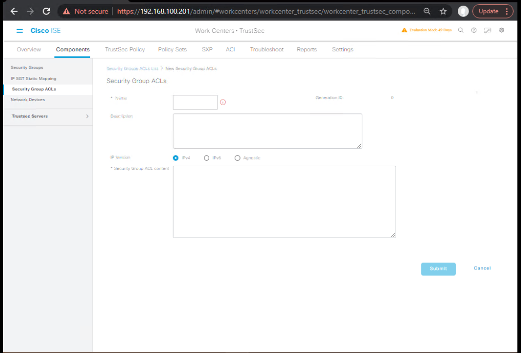Open the ISE interactive help icon beside the gear

[x=488, y=30]
